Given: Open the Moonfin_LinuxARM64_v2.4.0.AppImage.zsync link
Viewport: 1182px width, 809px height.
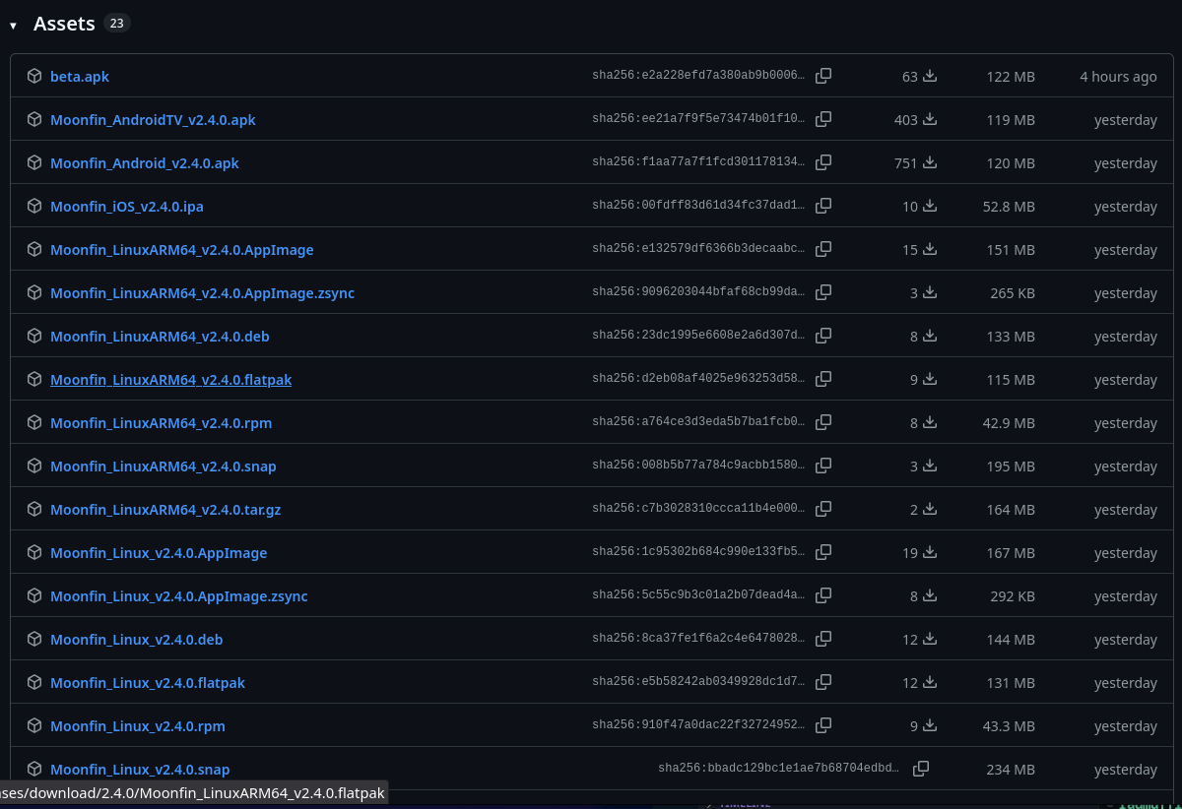Looking at the screenshot, I should click(x=202, y=293).
